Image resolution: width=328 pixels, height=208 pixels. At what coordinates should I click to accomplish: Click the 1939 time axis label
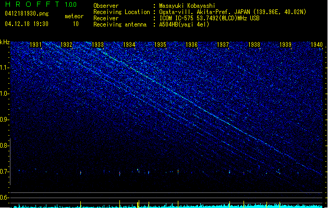(286, 45)
